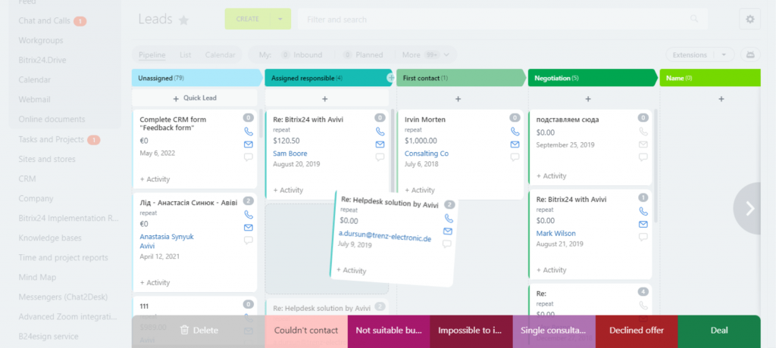Viewport: 776px width, 348px height.
Task: Switch to List view tab
Action: [186, 55]
